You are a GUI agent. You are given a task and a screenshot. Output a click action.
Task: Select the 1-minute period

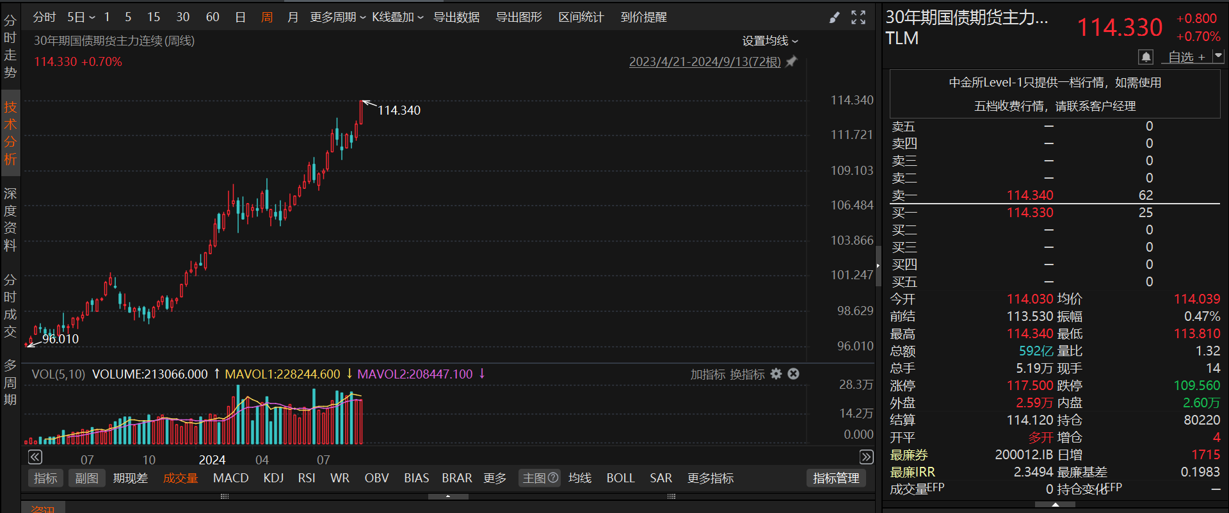[107, 17]
